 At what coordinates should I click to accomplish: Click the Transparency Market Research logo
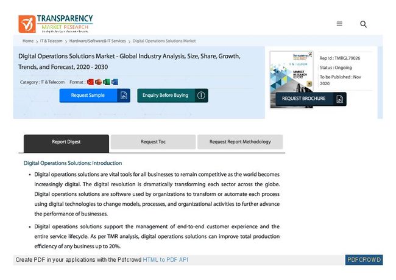point(56,24)
